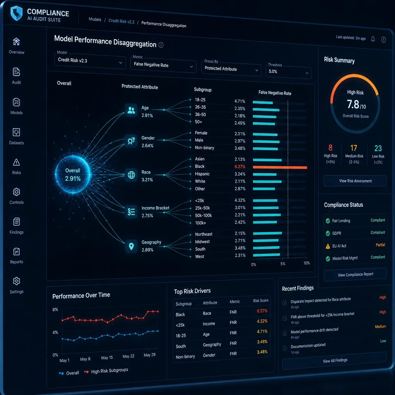This screenshot has height=395, width=395.
Task: Select the Race globe icon
Action: pyautogui.click(x=131, y=175)
